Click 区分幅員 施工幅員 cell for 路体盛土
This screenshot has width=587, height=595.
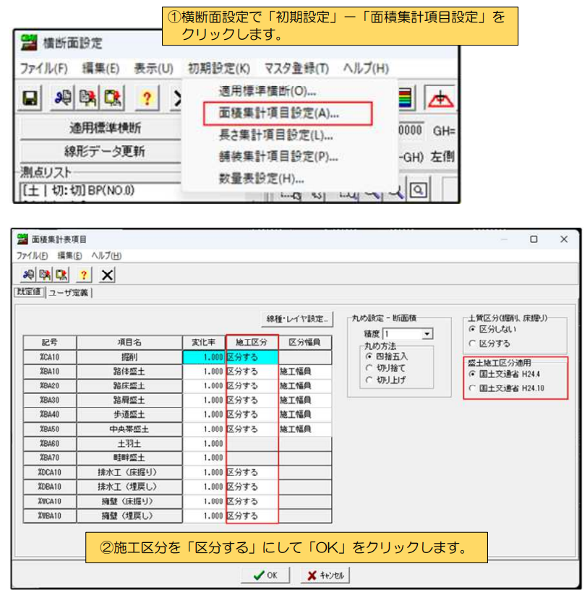click(x=305, y=371)
